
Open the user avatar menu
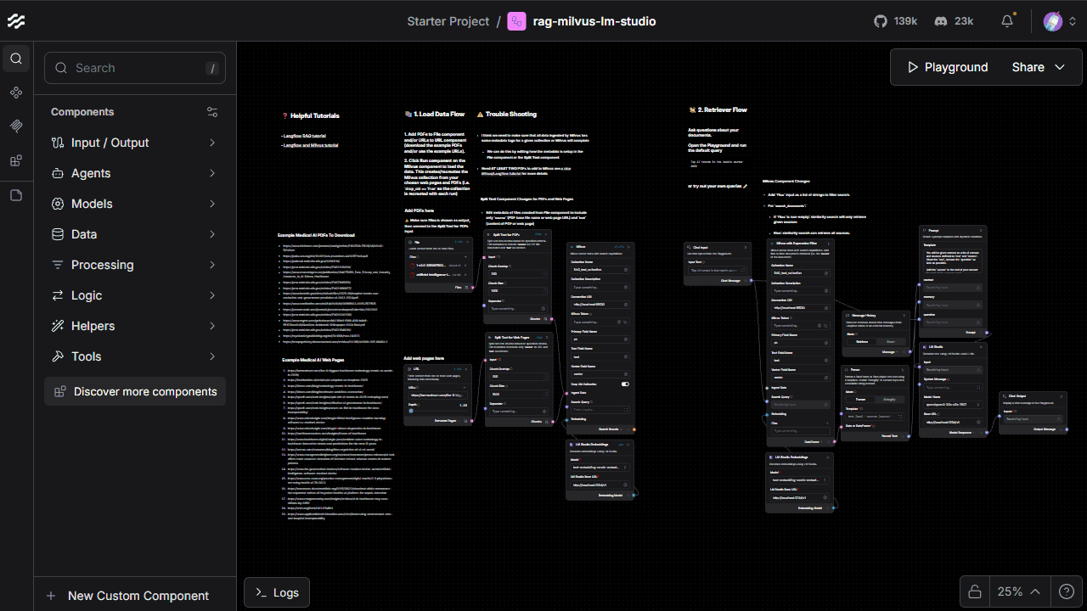(1053, 21)
